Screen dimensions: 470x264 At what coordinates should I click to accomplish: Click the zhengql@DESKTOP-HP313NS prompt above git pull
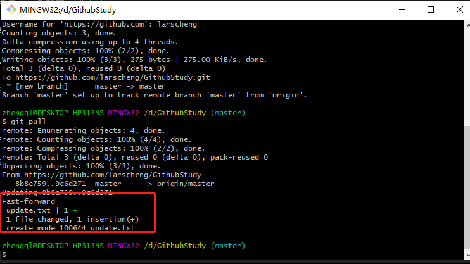pyautogui.click(x=124, y=113)
